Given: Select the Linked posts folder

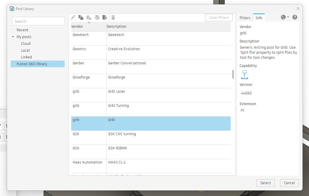Looking at the screenshot, I should pos(26,57).
